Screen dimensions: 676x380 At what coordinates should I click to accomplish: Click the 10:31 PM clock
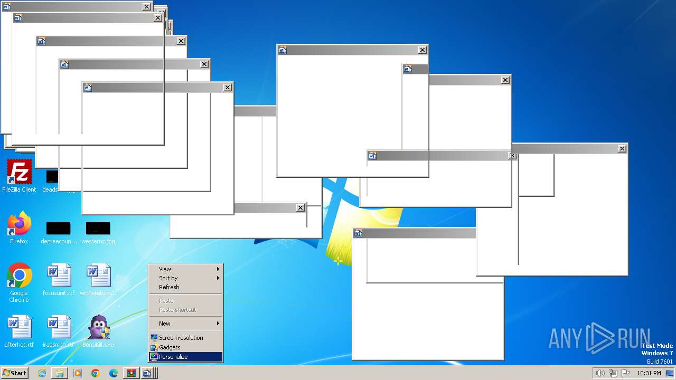tap(649, 373)
